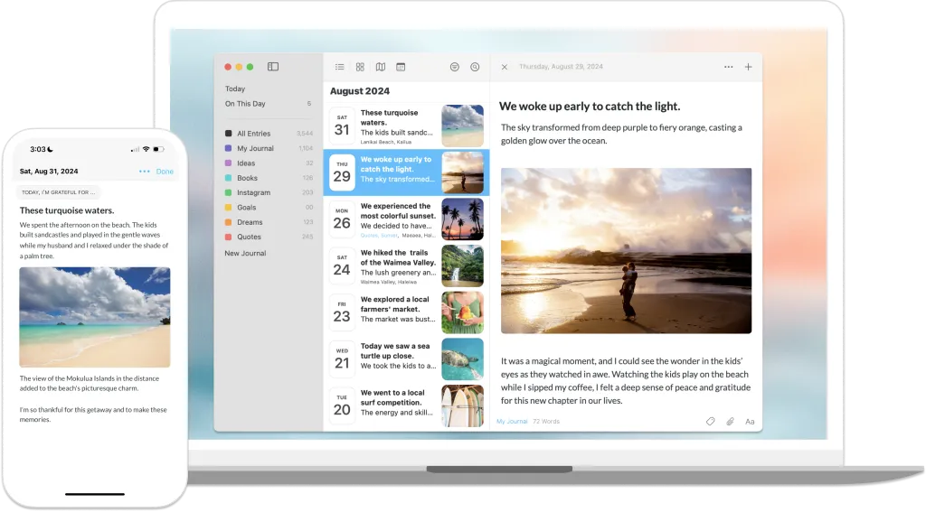The image size is (926, 531).
Task: Select the Instagram journal
Action: tap(254, 192)
